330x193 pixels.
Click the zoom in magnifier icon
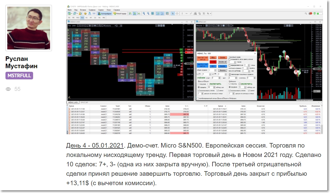click(x=144, y=13)
